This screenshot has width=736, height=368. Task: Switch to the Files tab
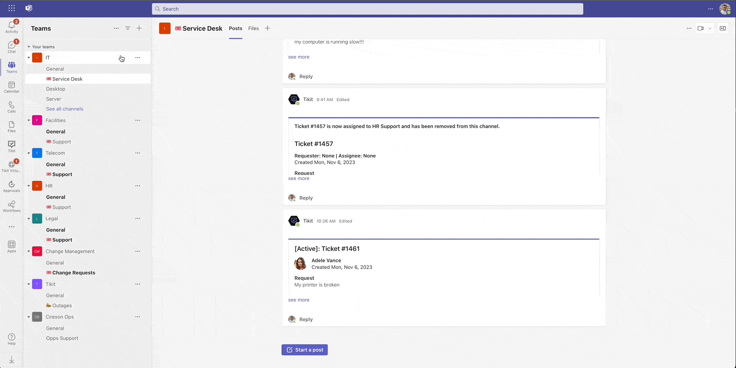pyautogui.click(x=253, y=28)
